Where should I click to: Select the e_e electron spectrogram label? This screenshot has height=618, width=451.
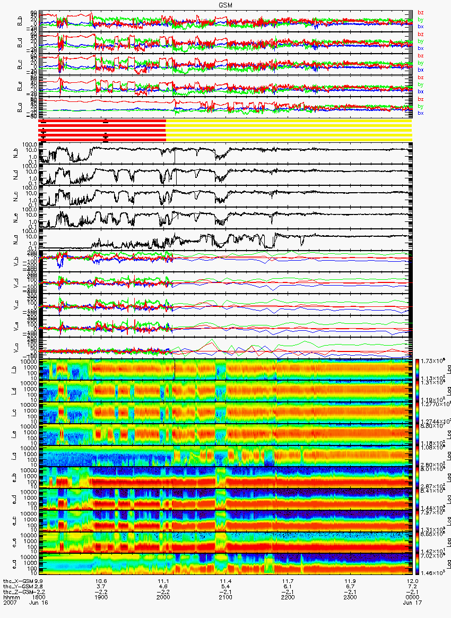(14, 543)
